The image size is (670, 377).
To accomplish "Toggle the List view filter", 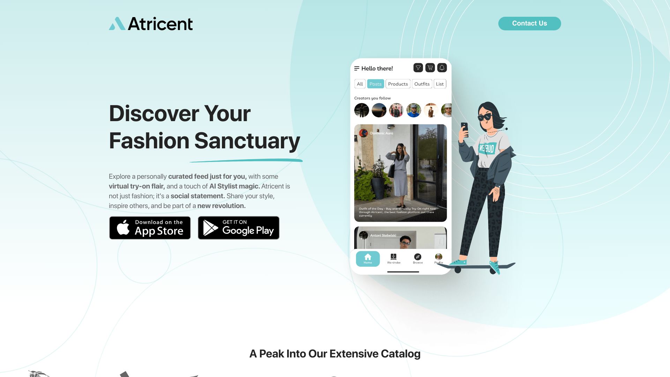I will [x=439, y=84].
